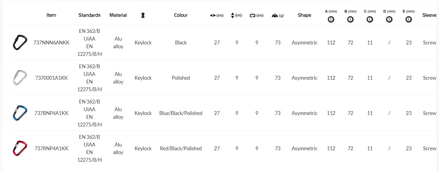Select item code 737RNP4A1KK

coord(51,148)
